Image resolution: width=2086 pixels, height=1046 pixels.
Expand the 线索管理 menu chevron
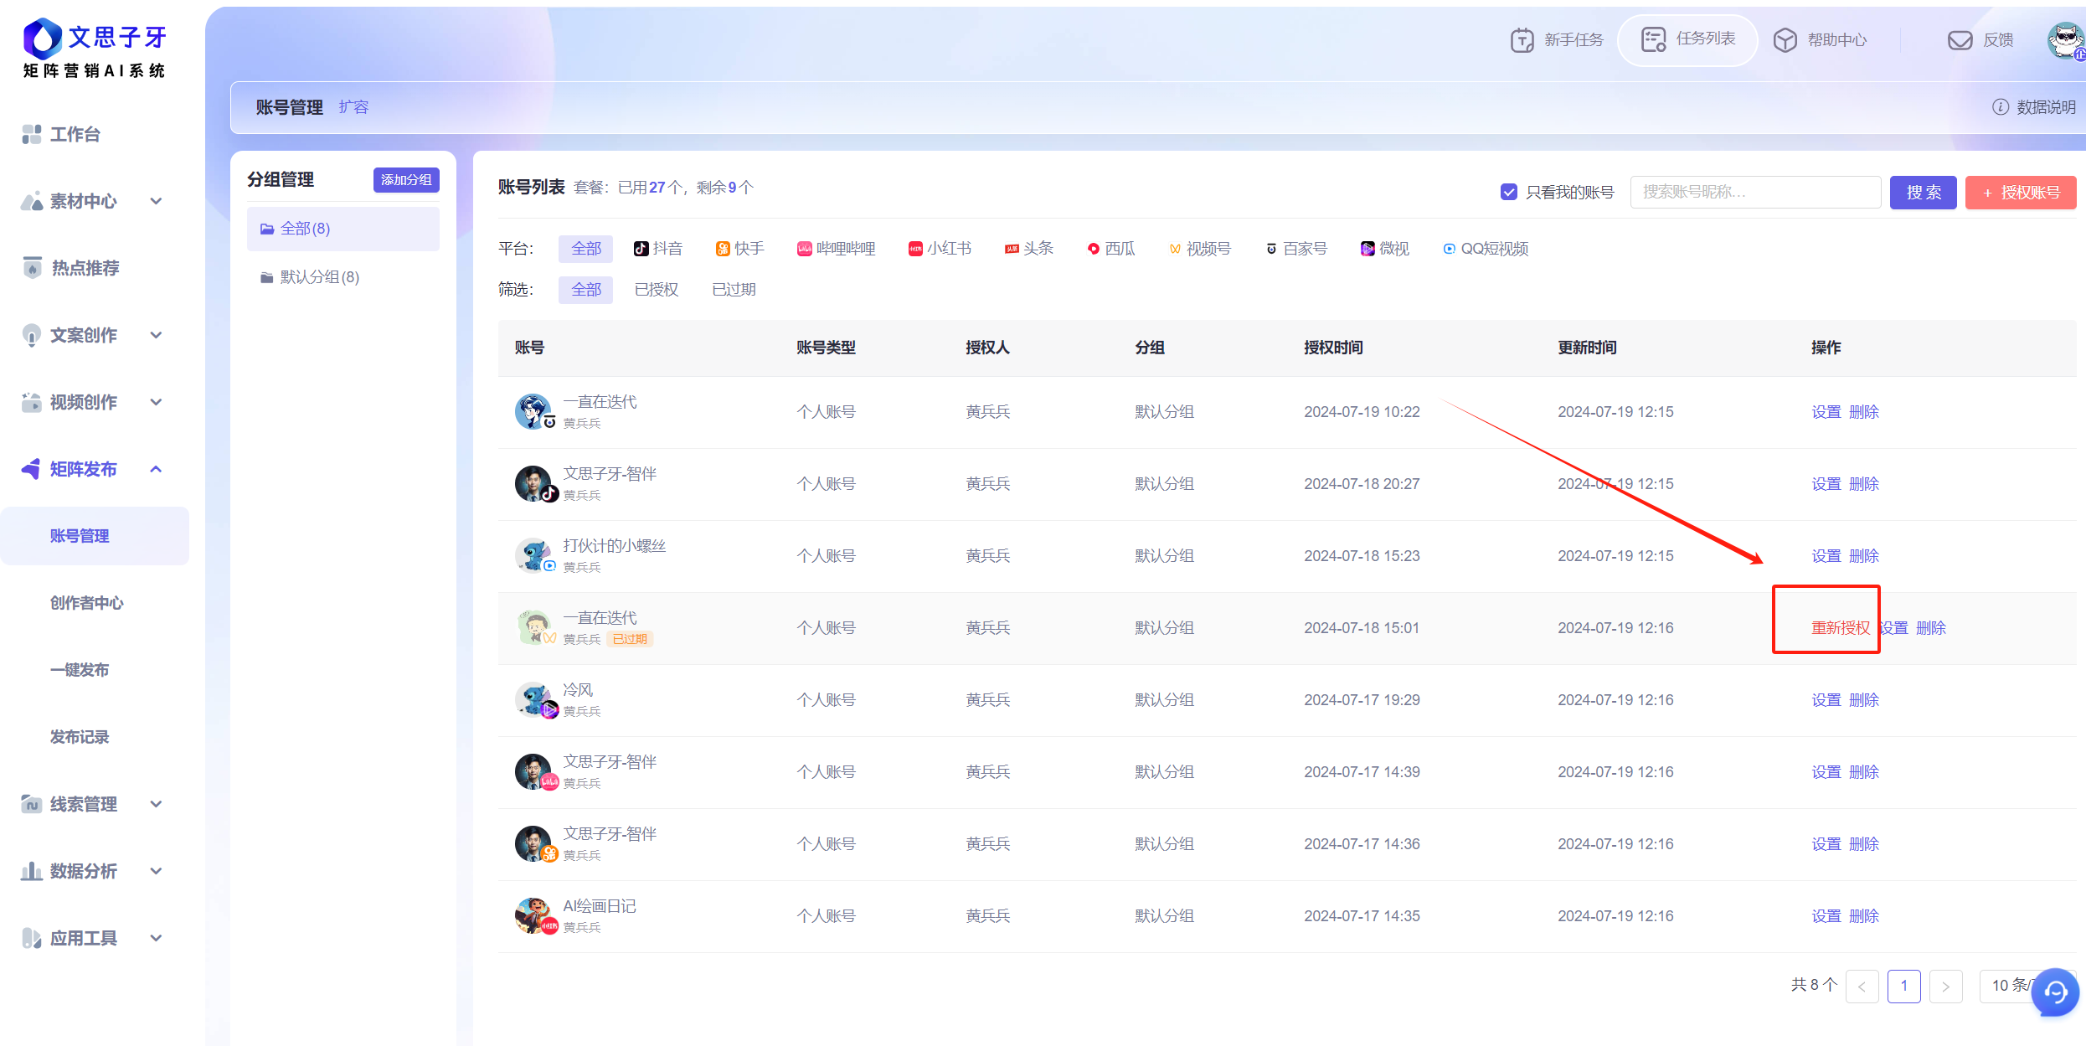click(157, 804)
